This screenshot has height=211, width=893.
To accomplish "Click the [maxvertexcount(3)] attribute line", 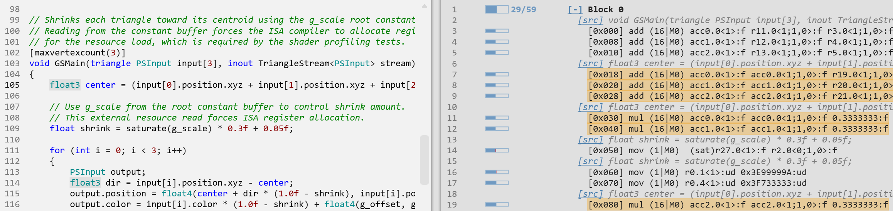I will [x=78, y=52].
